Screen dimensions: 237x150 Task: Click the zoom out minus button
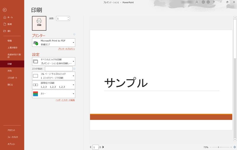211,147
